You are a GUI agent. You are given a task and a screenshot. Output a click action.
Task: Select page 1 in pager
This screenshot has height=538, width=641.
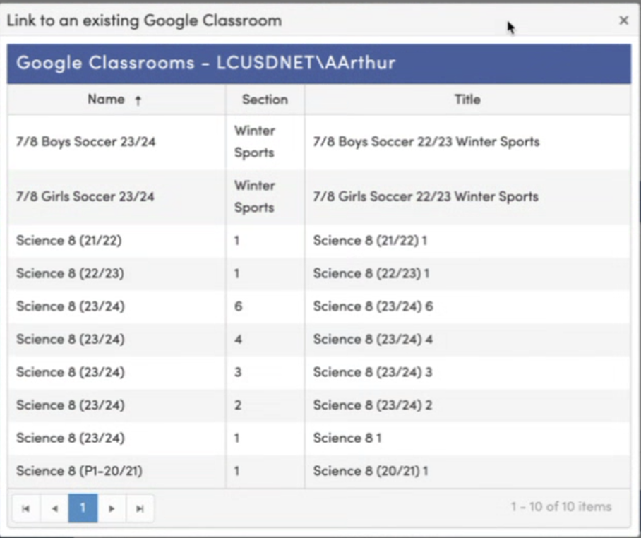[x=83, y=508]
